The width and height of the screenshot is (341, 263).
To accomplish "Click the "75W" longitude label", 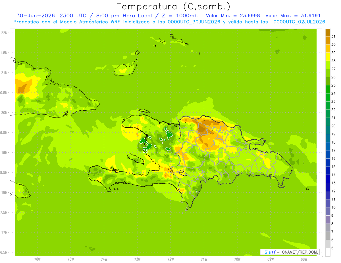I will 71,259.
